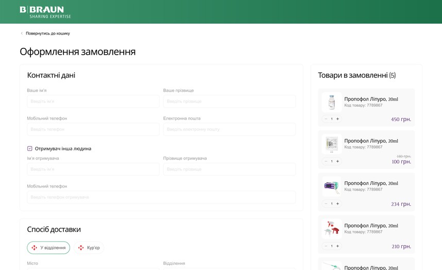Click product title of the 450 грн. item

(371, 99)
